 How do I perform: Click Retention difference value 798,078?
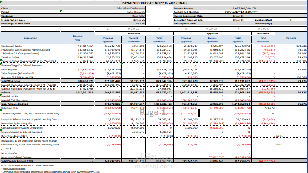point(270,108)
